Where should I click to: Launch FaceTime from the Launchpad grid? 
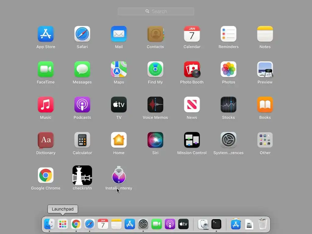[x=46, y=69]
